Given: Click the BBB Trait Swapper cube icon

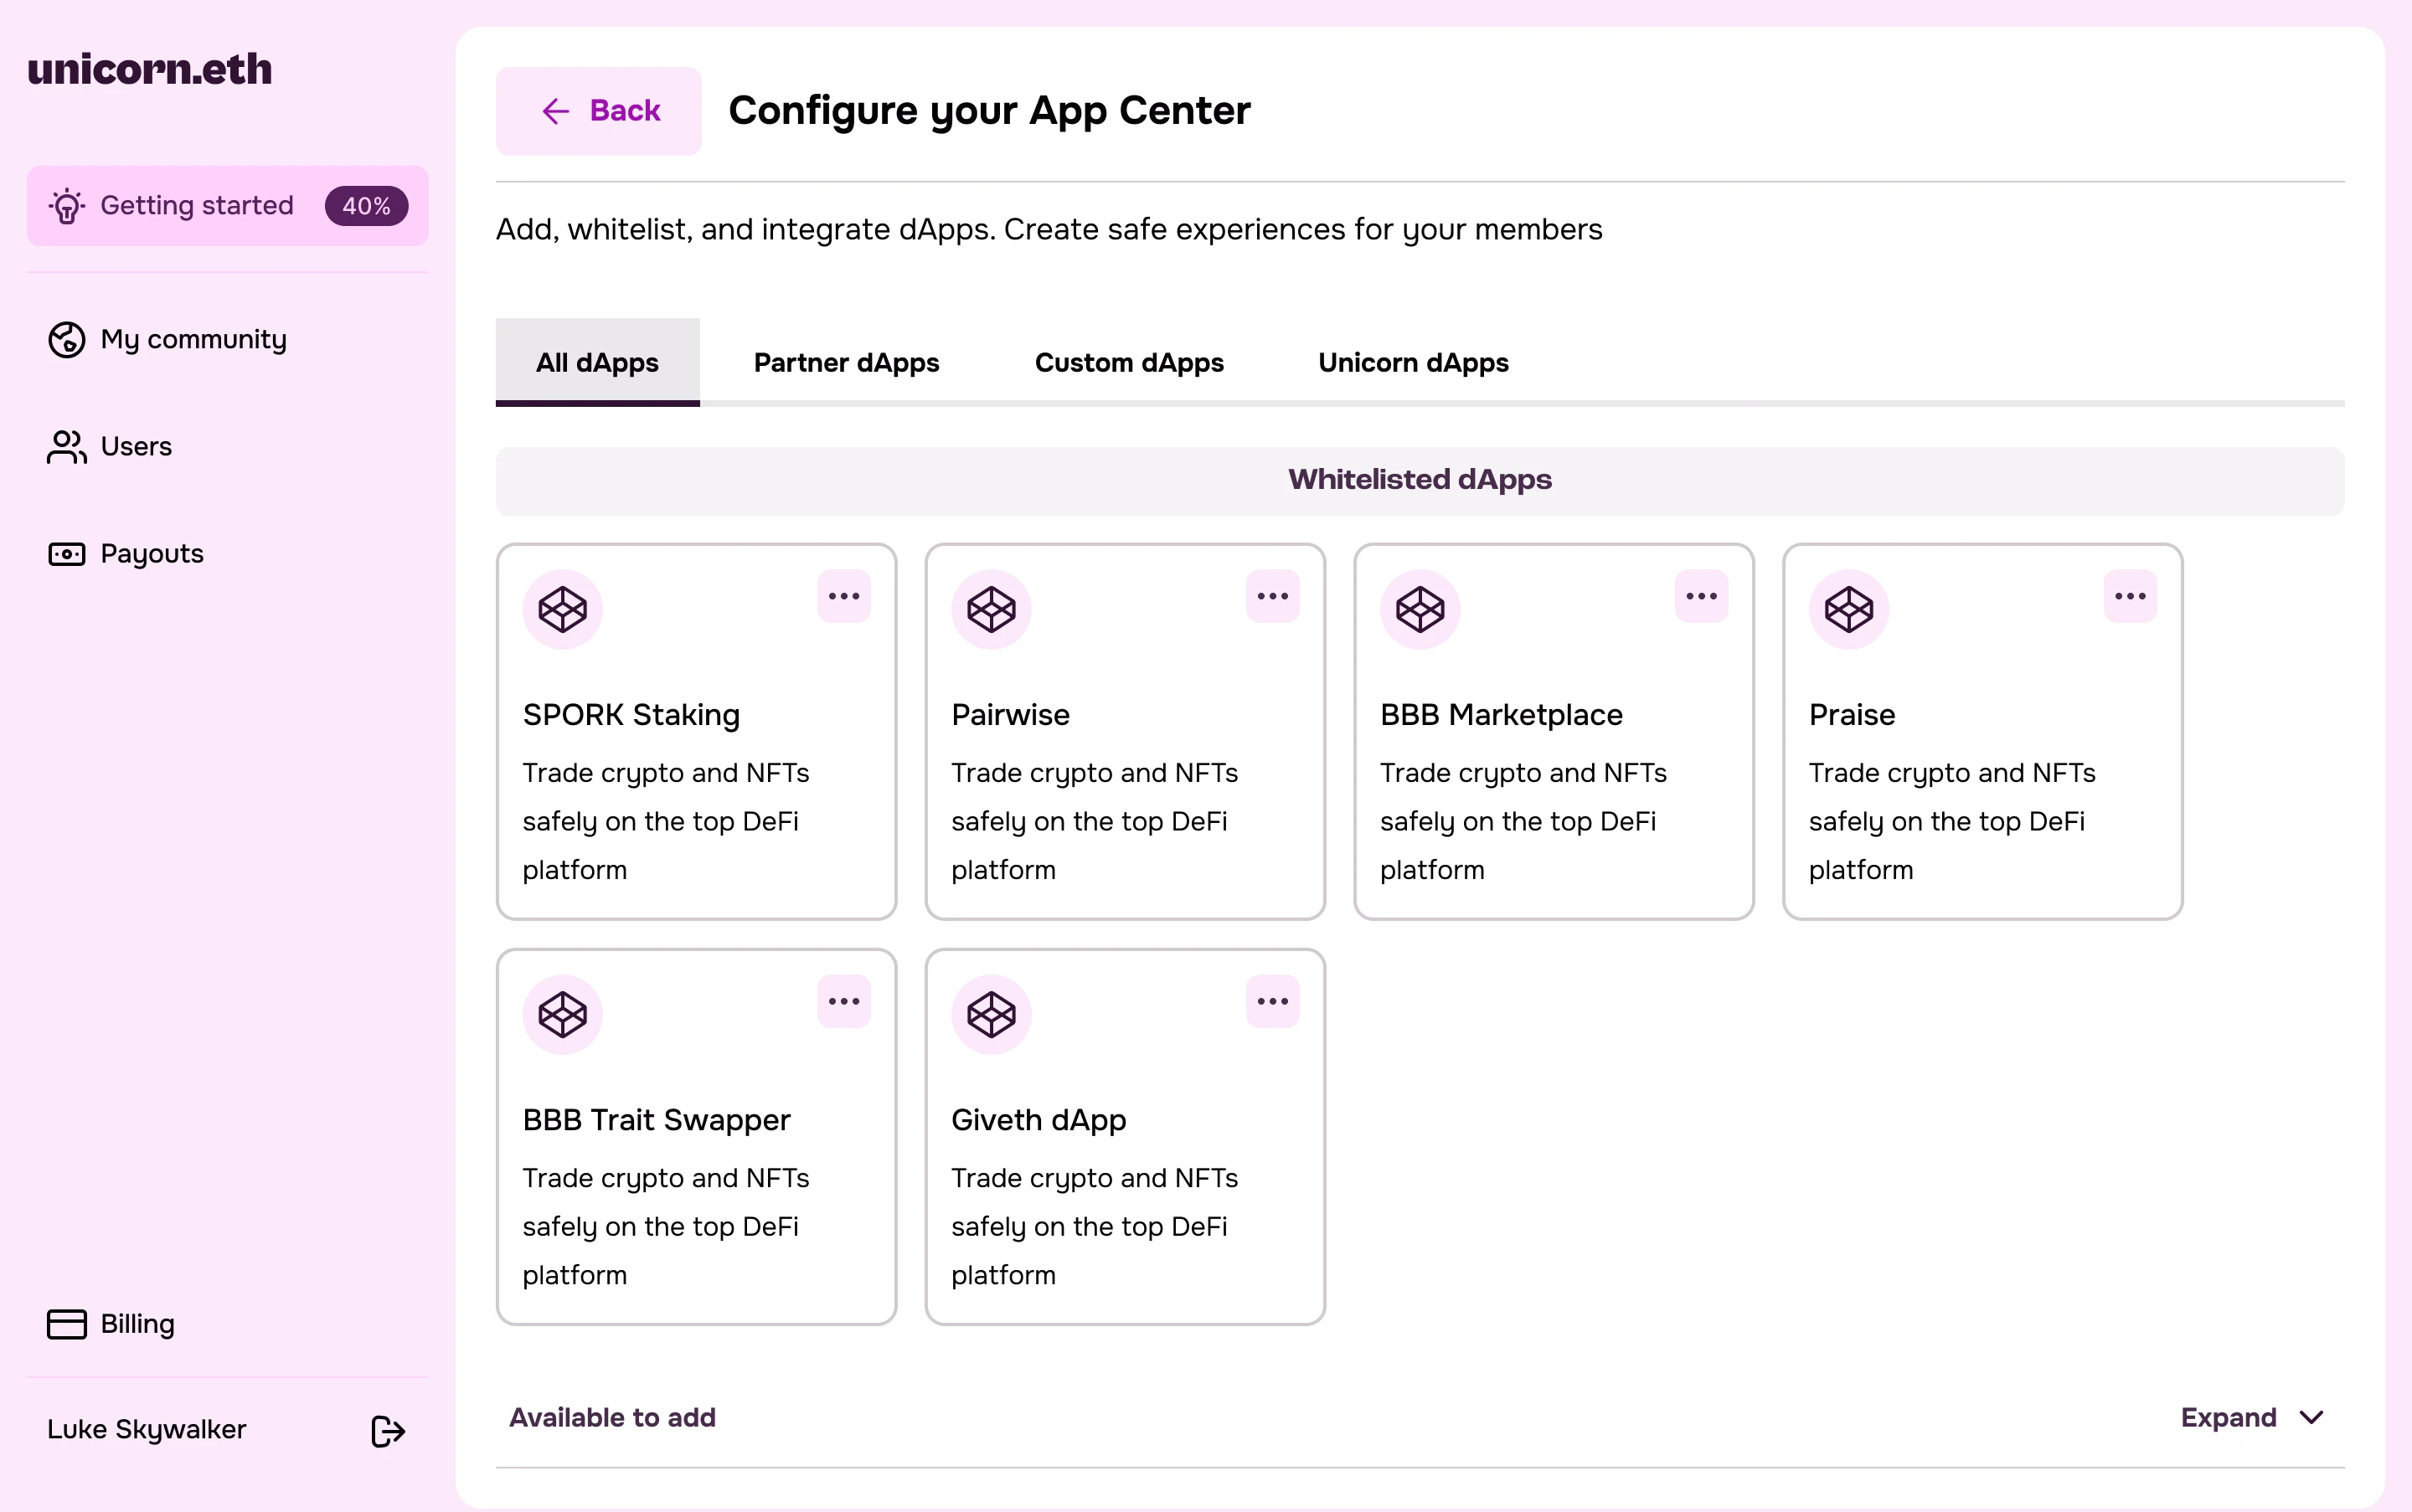Looking at the screenshot, I should click(x=562, y=1014).
